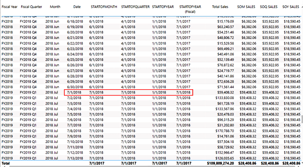The image size is (303, 167).
Task: Sort by the Total Sales column header
Action: coord(220,7)
